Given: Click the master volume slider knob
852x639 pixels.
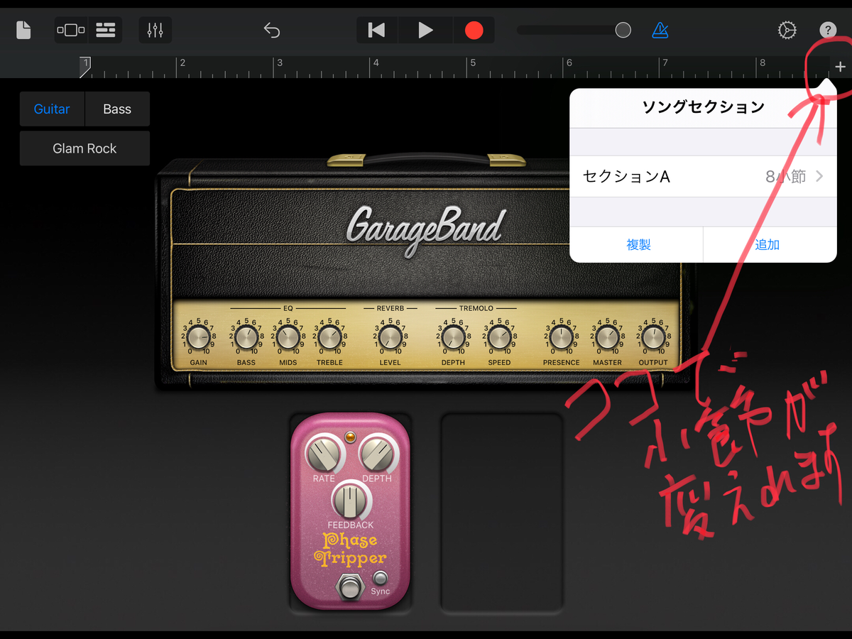Looking at the screenshot, I should pos(623,30).
